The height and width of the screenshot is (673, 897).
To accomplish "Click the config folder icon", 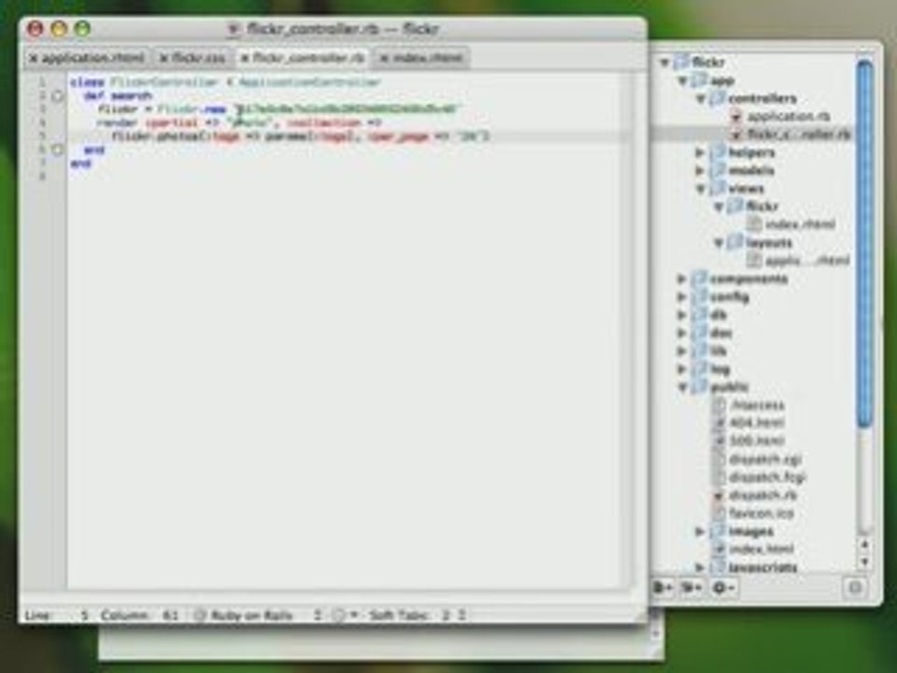I will 699,297.
